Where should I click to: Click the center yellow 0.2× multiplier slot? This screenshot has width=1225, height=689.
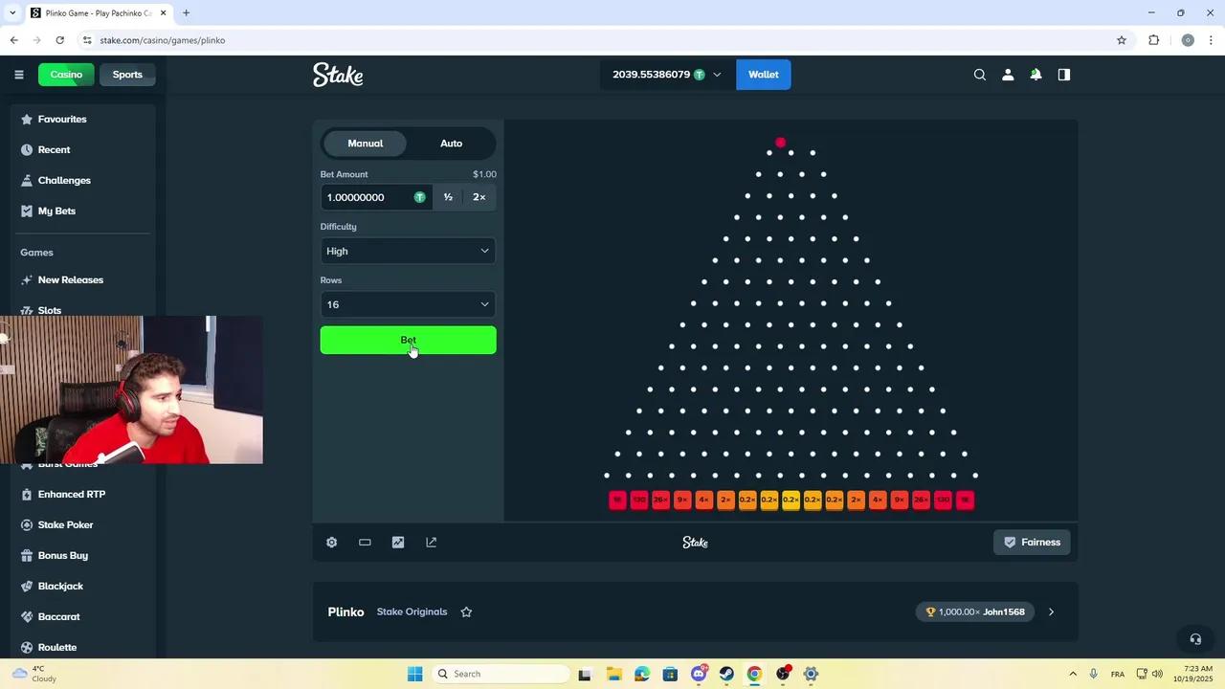791,500
